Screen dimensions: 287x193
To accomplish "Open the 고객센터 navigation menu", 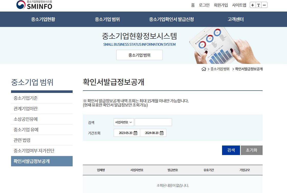I will click(x=235, y=19).
